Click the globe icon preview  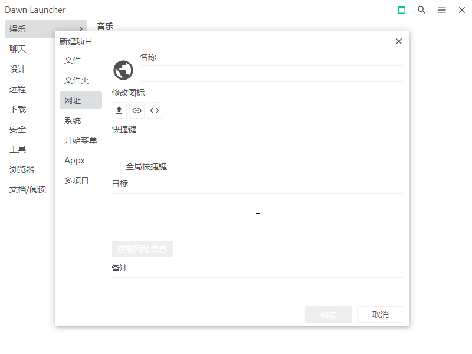(123, 70)
